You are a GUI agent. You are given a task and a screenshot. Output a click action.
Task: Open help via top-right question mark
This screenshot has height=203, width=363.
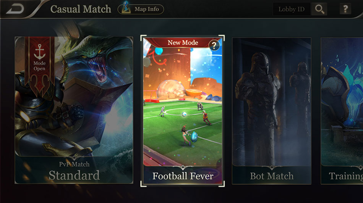[x=345, y=9]
